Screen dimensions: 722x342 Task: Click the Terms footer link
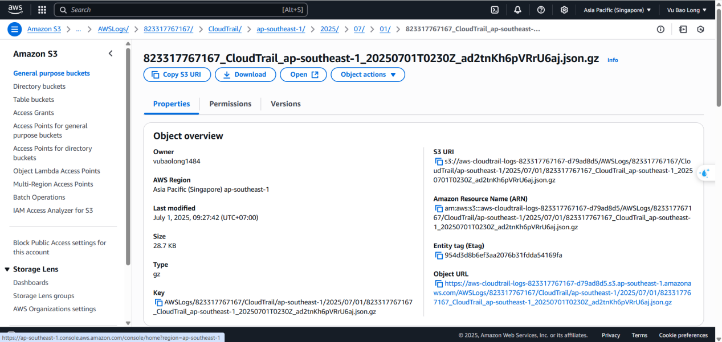click(639, 335)
